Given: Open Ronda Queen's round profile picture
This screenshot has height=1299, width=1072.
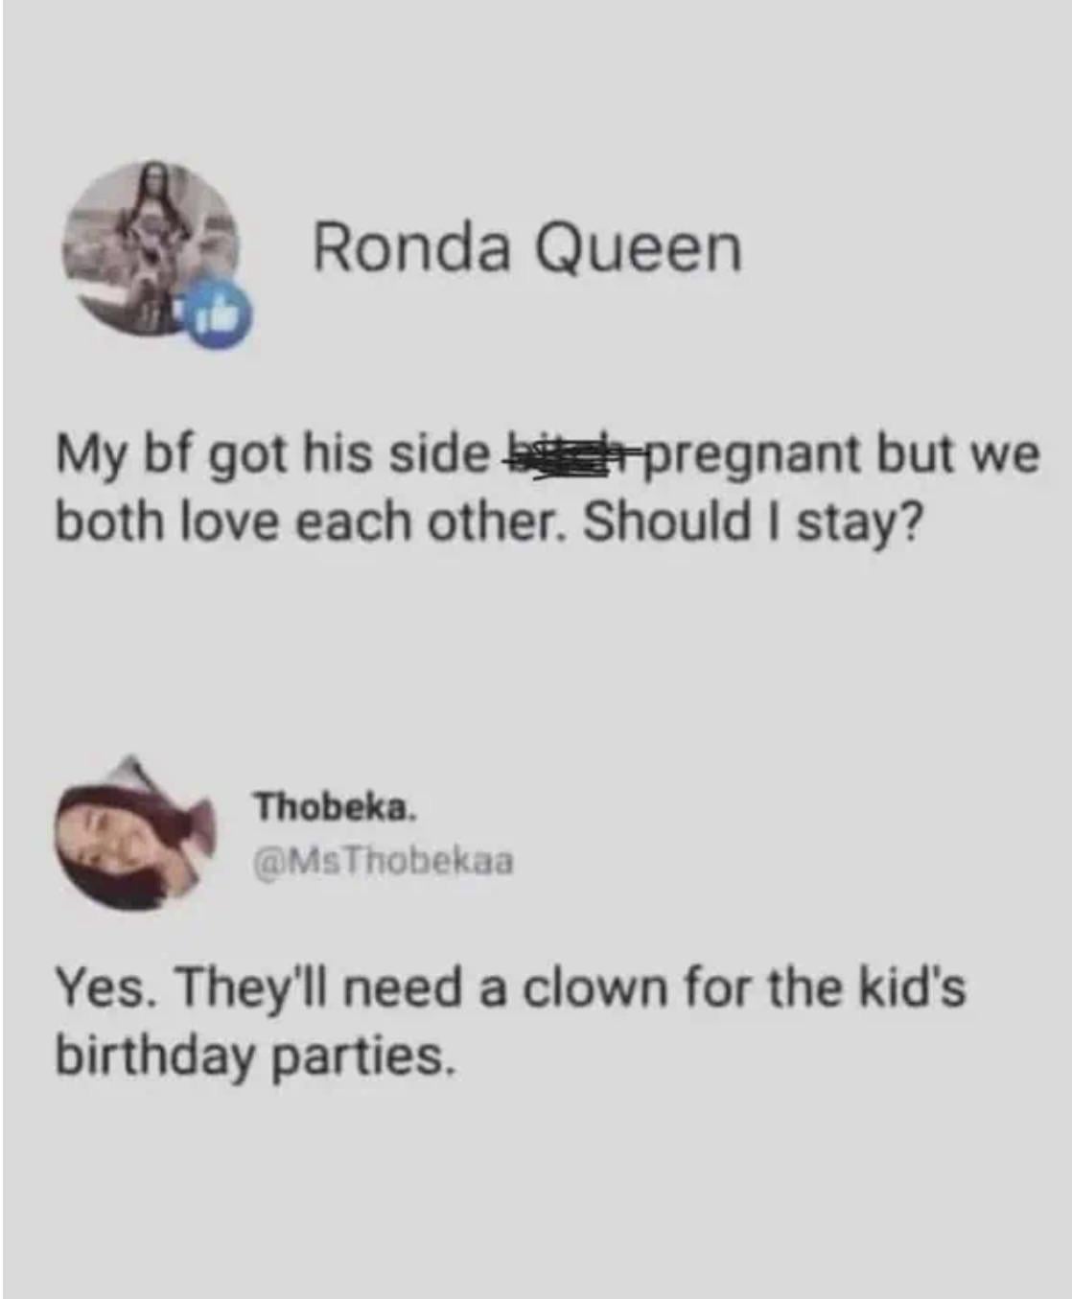Looking at the screenshot, I should click(x=151, y=248).
